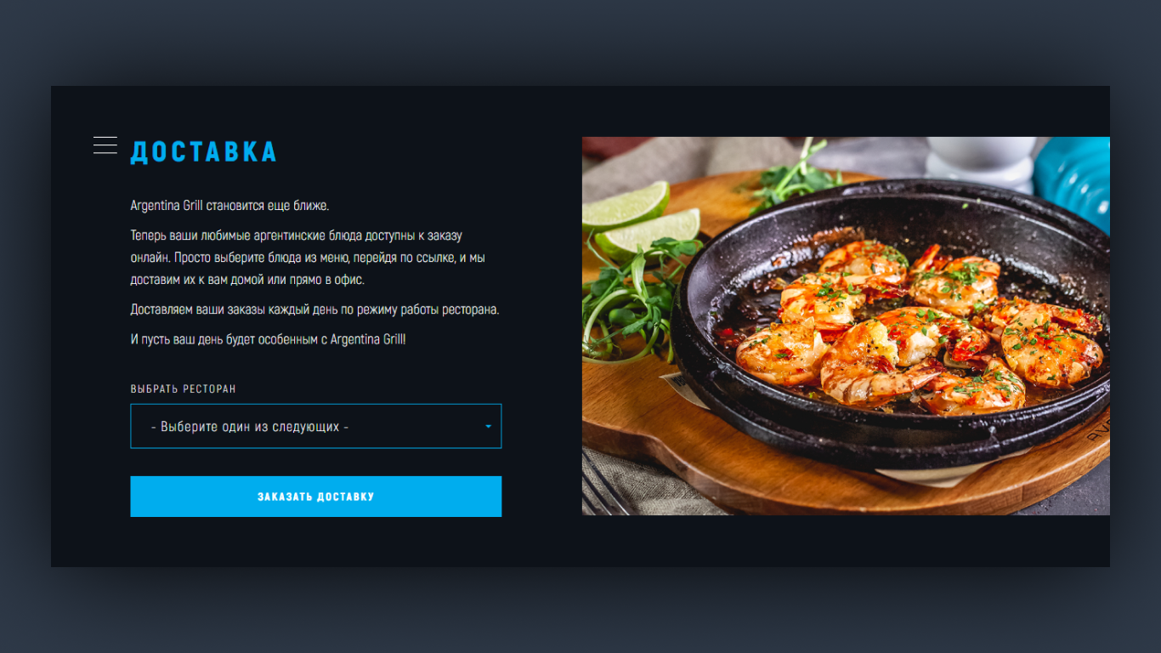Click the ВЫБРАТЬ РЕСТОРАН field label
1161x653 pixels.
[x=183, y=389]
